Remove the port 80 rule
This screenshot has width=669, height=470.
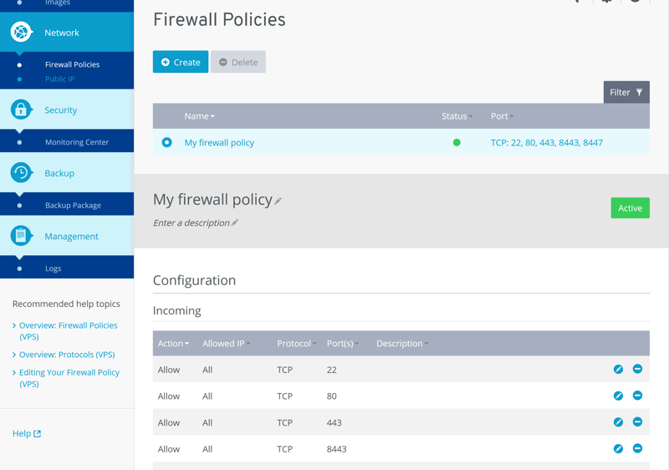coord(637,396)
